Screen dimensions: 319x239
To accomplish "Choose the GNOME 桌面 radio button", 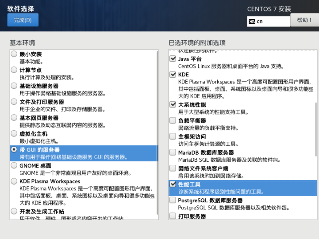I will coord(14,165).
